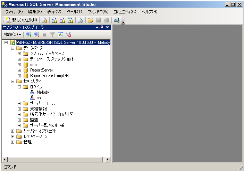The width and height of the screenshot is (244, 171).
Task: Click the Refresh icon in Object Explorer
Action: click(x=60, y=35)
